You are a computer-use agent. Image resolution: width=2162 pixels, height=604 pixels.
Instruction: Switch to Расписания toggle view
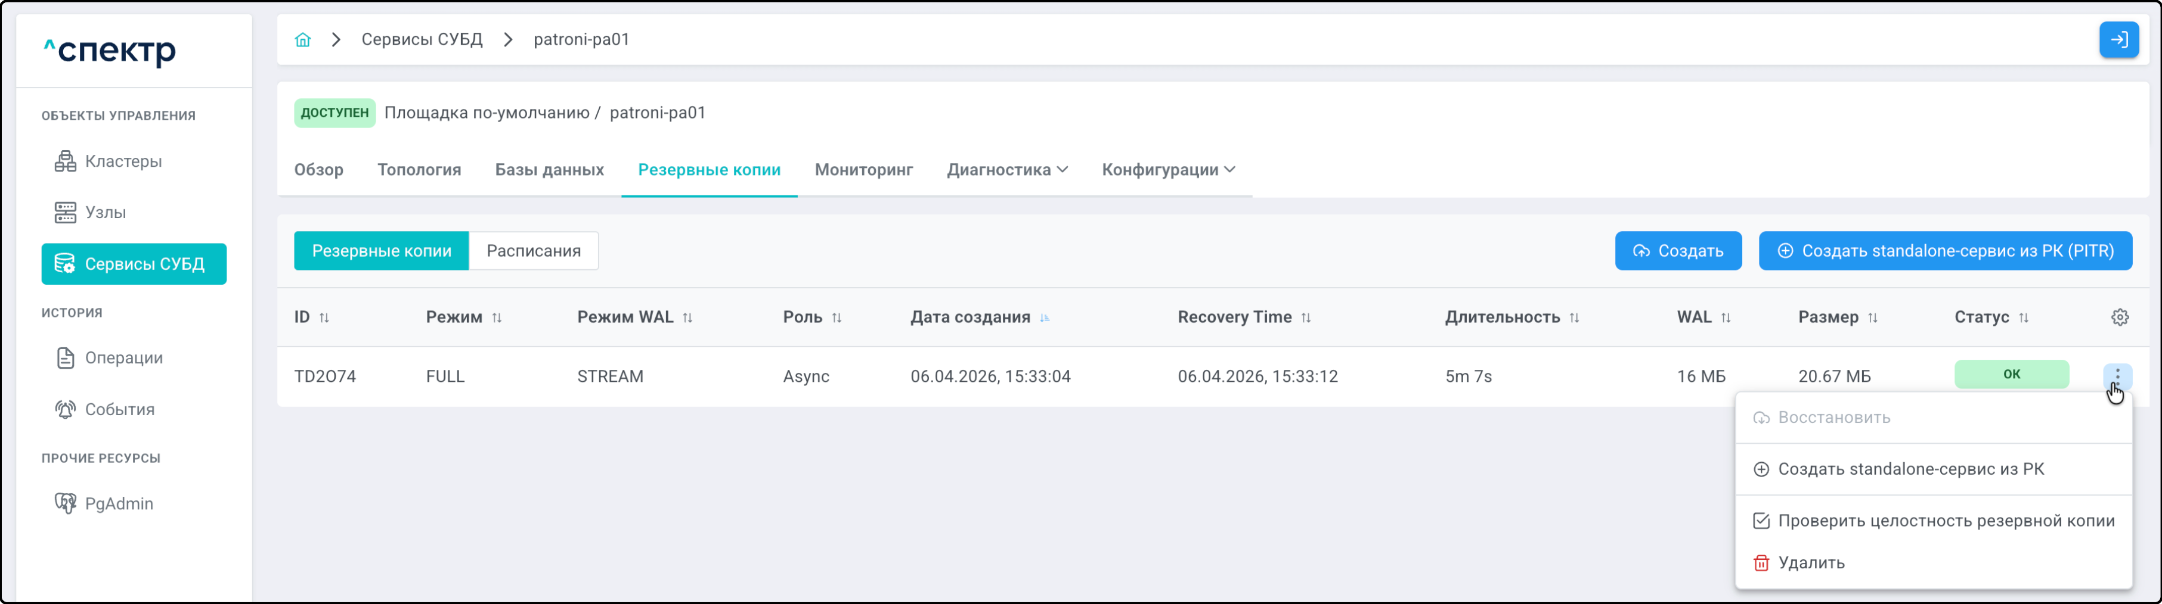(x=533, y=251)
